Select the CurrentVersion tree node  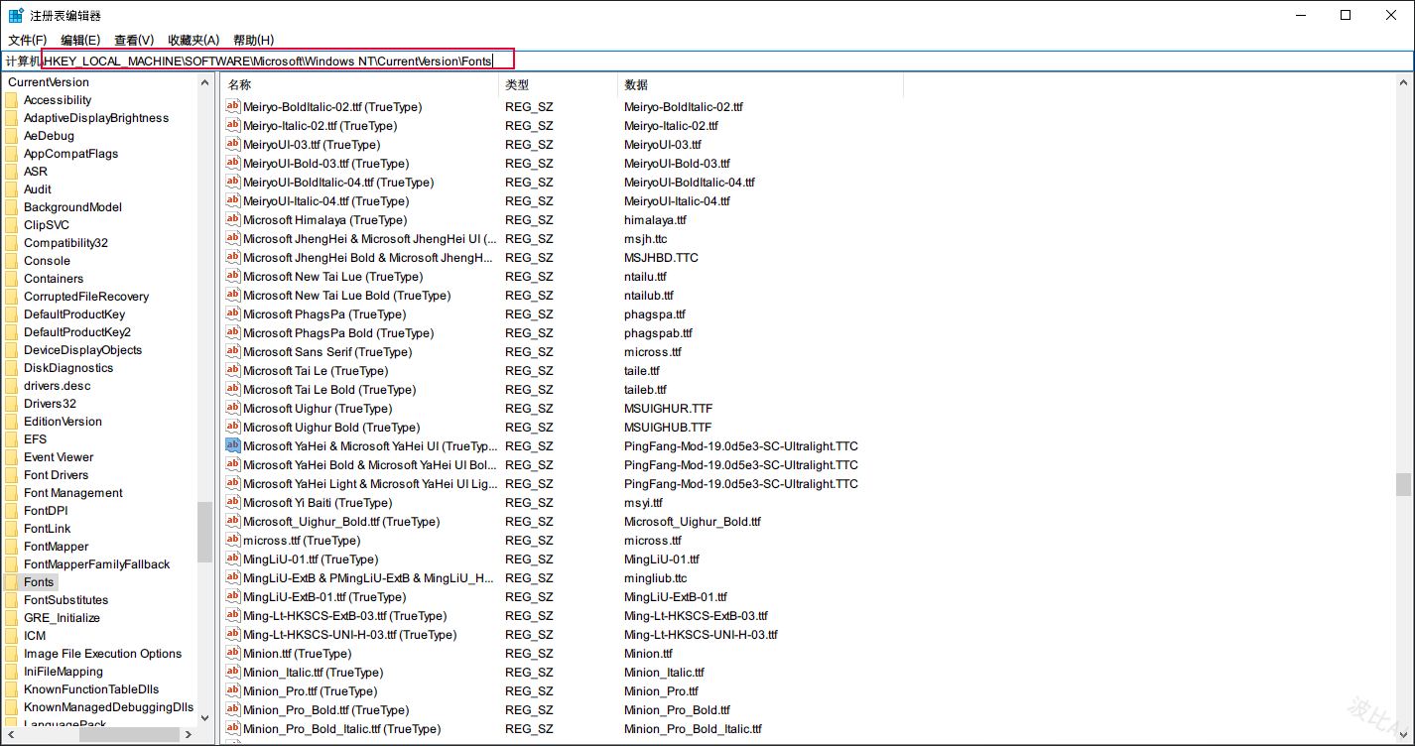[49, 82]
